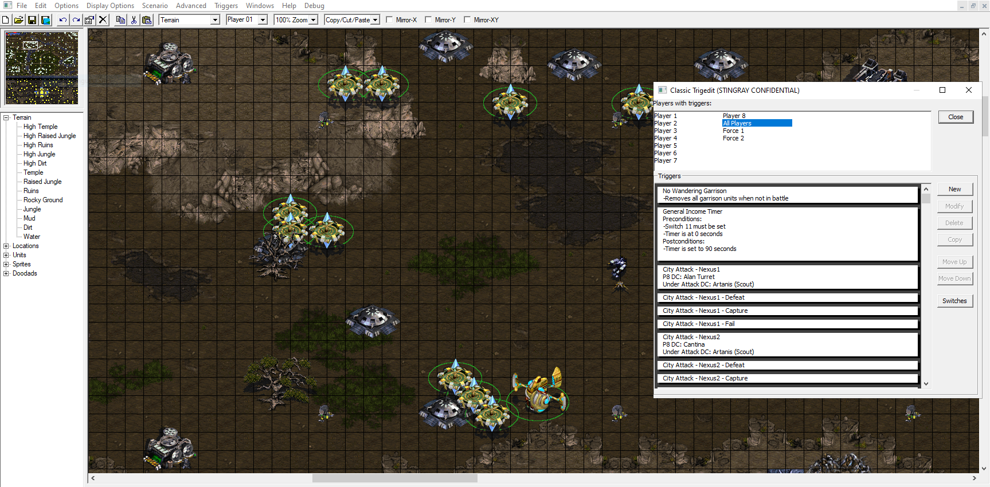The image size is (990, 487).
Task: Click the Move Up button
Action: [x=954, y=262]
